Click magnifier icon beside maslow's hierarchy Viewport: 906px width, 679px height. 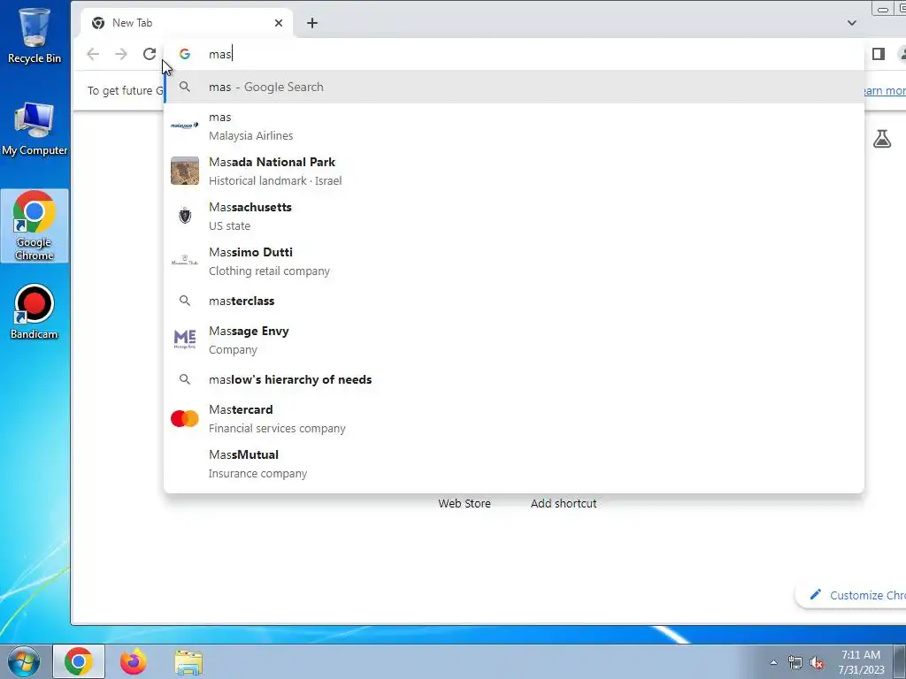185,379
